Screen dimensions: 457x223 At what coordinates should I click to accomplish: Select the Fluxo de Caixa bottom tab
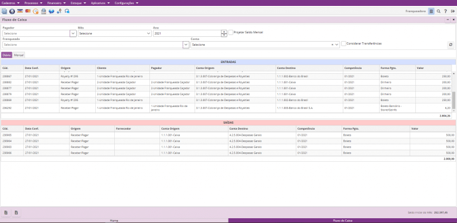[x=343, y=221]
